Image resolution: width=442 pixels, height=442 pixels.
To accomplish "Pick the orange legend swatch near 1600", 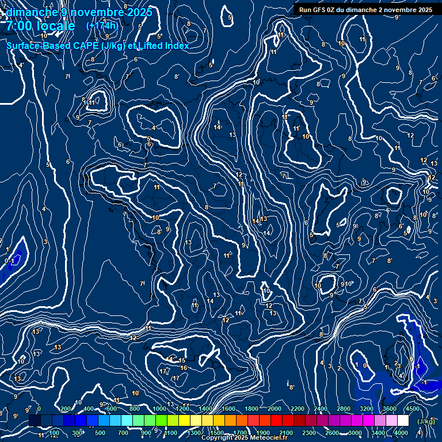I will 230,421.
